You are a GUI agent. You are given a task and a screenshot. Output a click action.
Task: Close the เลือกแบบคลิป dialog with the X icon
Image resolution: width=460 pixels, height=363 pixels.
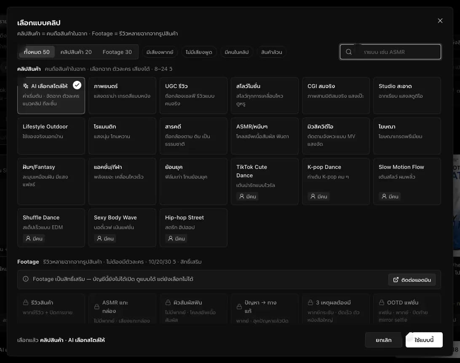(440, 21)
